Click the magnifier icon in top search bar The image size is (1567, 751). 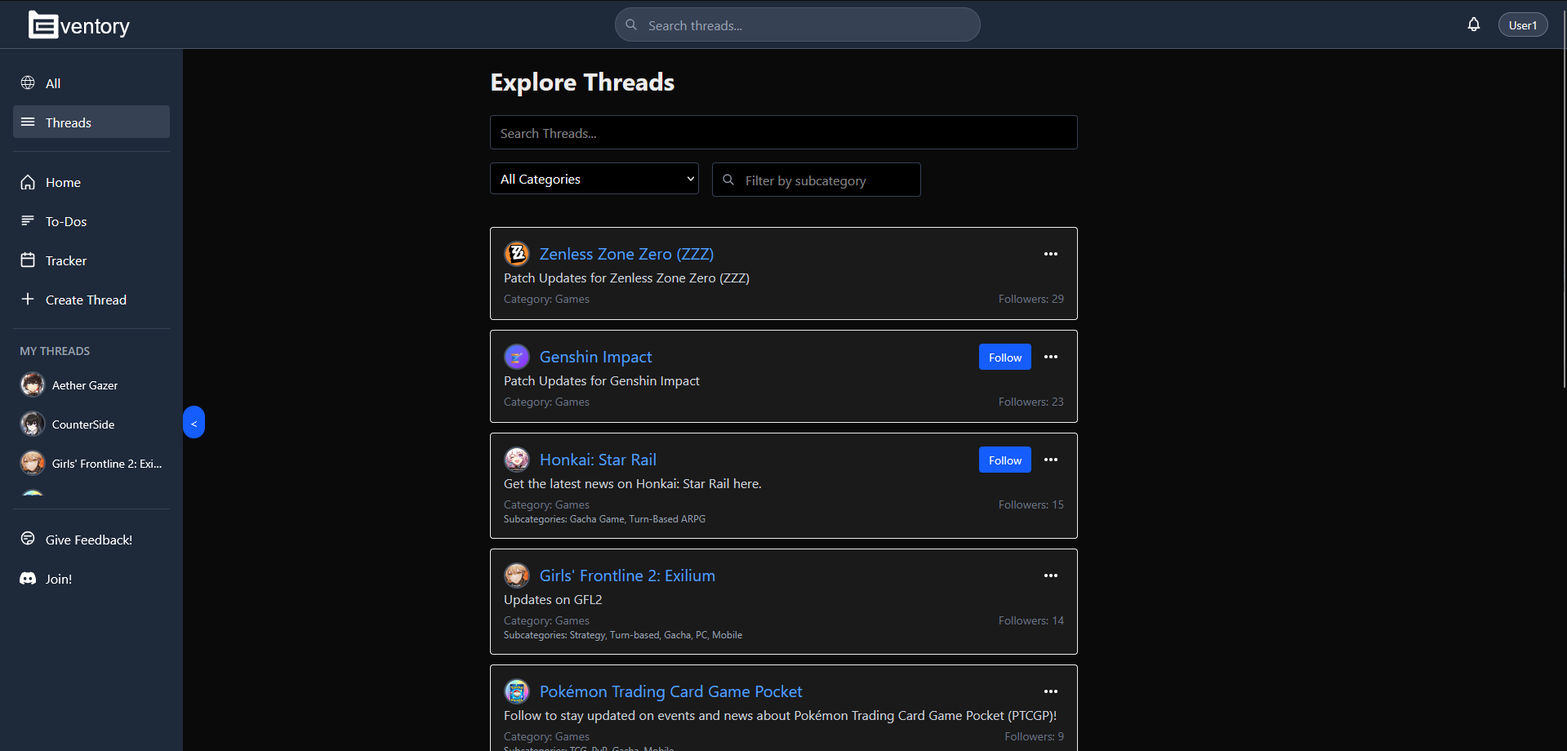631,24
